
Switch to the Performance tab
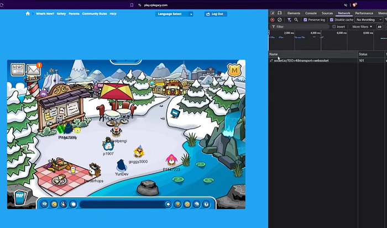[x=364, y=13]
